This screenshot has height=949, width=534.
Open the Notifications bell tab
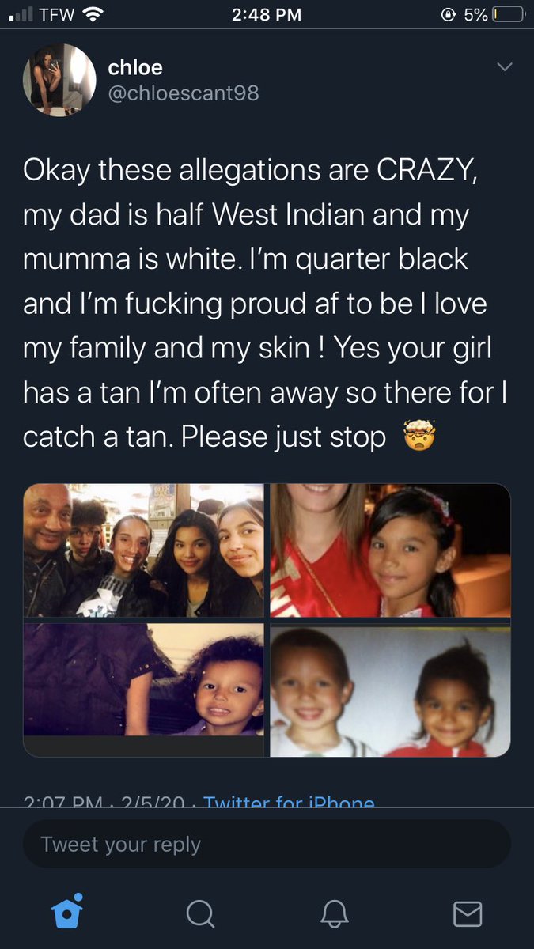pyautogui.click(x=334, y=913)
